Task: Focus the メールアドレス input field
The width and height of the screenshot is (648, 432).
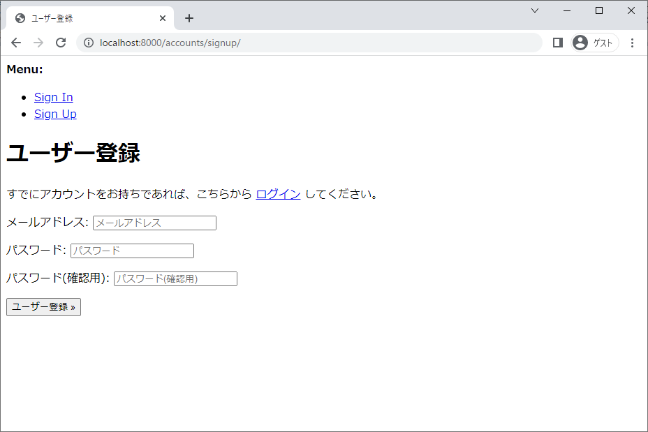Action: [x=154, y=223]
